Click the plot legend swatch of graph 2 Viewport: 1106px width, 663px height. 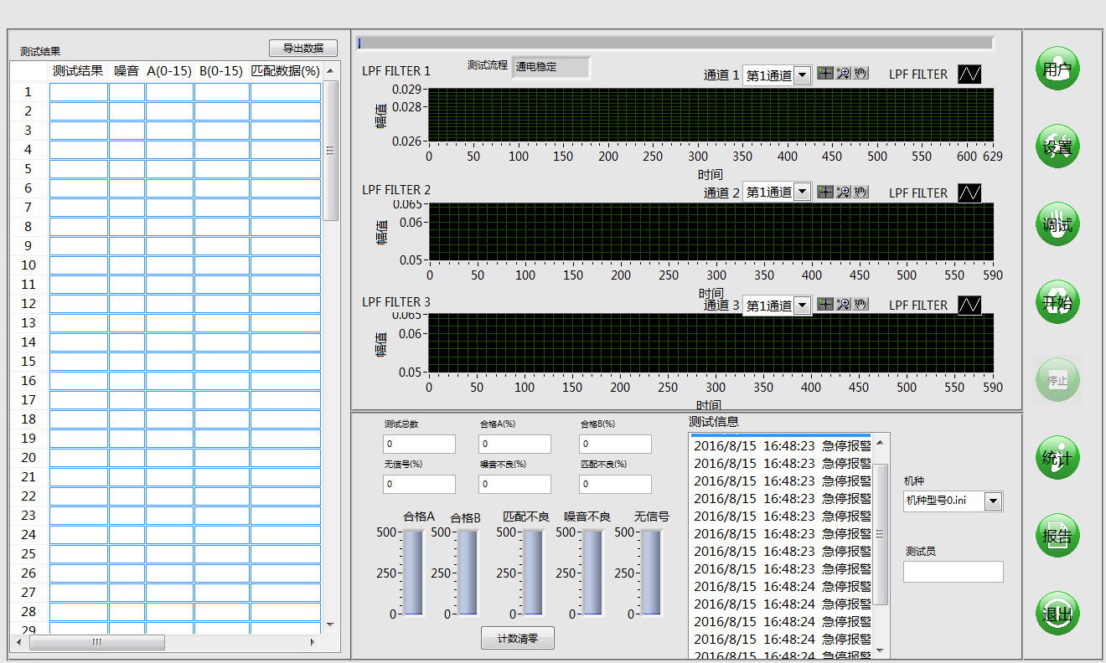click(x=969, y=193)
